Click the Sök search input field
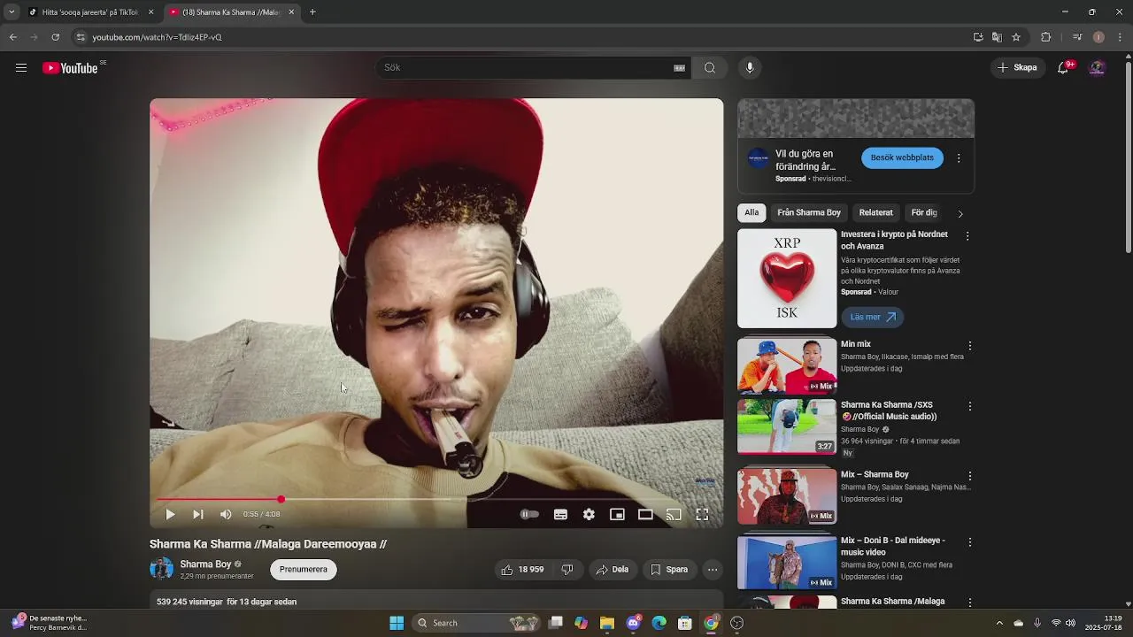 point(527,68)
